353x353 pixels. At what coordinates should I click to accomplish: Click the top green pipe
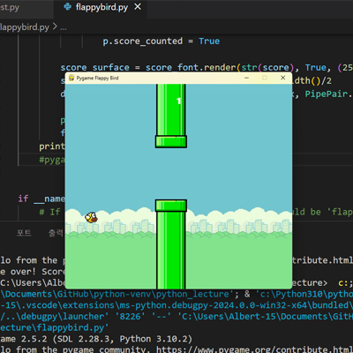171,116
